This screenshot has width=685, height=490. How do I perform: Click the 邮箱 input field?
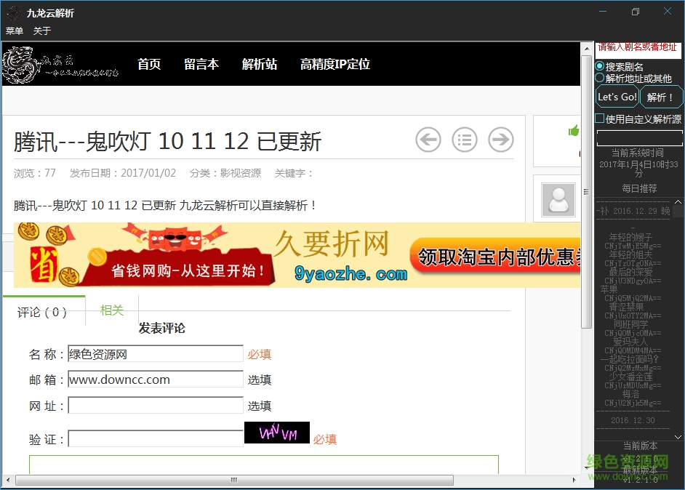156,379
